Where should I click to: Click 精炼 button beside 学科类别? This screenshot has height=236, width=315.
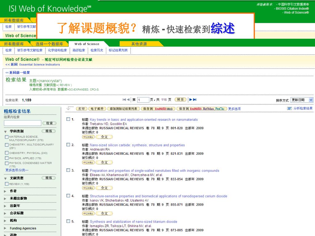[49, 131]
